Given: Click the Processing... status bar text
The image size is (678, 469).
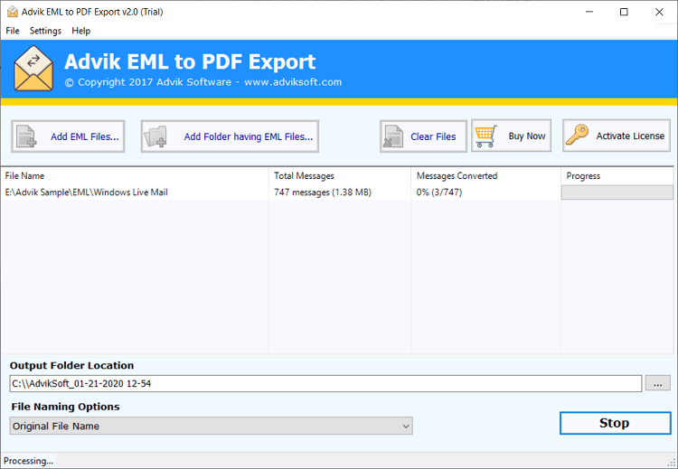Looking at the screenshot, I should click(x=29, y=461).
